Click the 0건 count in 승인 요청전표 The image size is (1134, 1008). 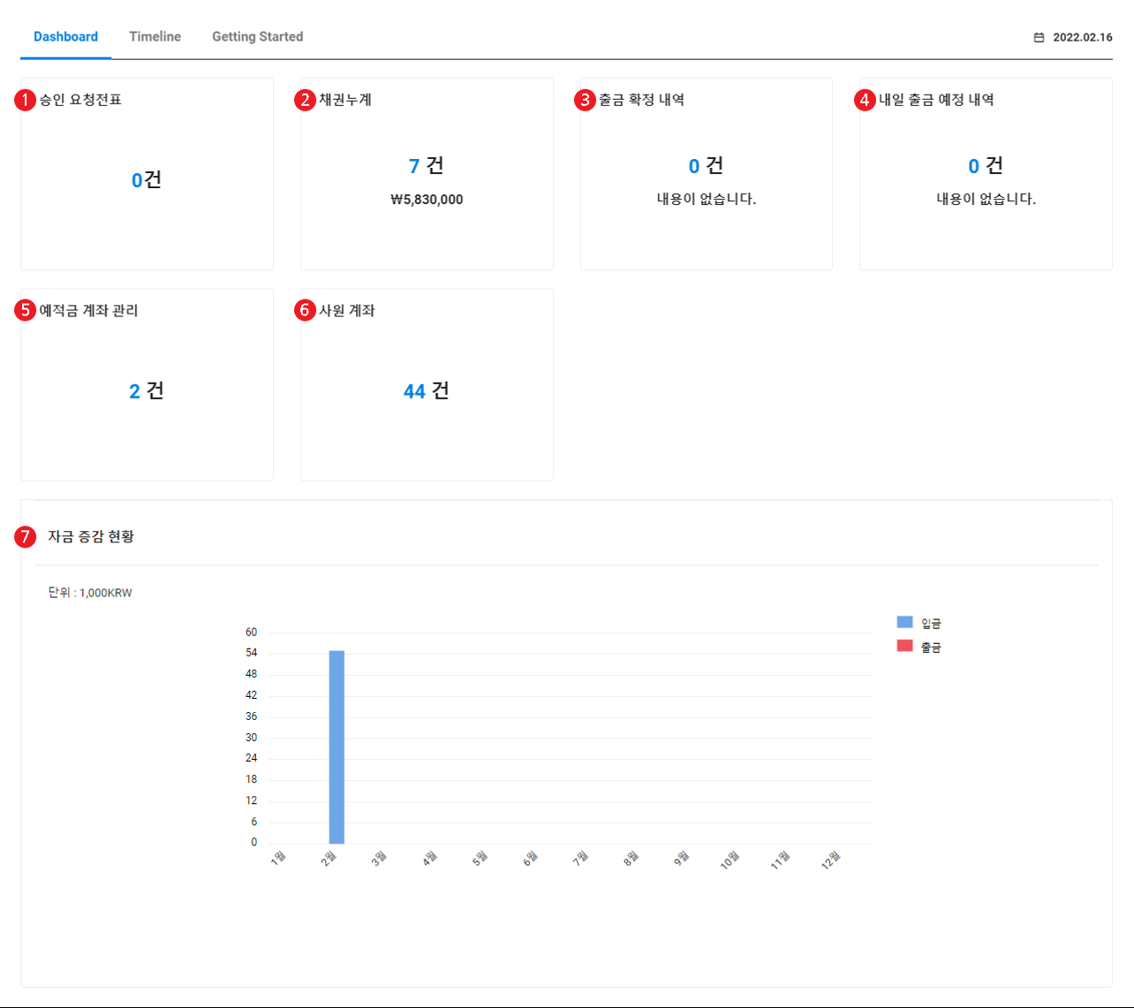pos(147,180)
